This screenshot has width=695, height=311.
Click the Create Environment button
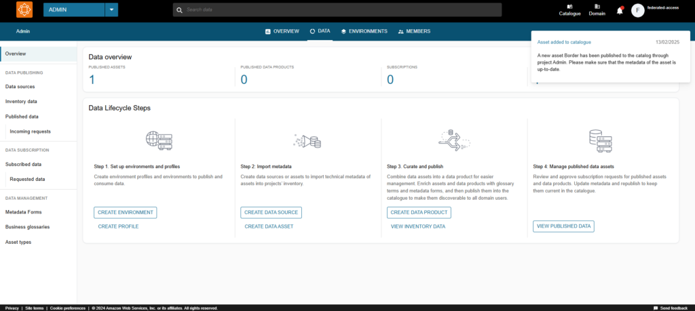coord(126,212)
